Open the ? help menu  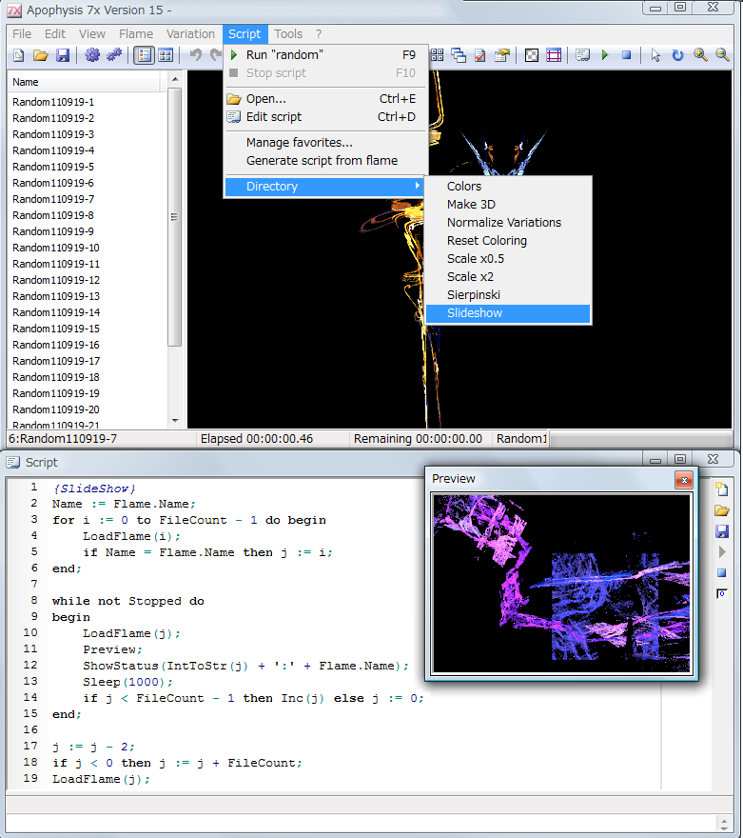(319, 34)
